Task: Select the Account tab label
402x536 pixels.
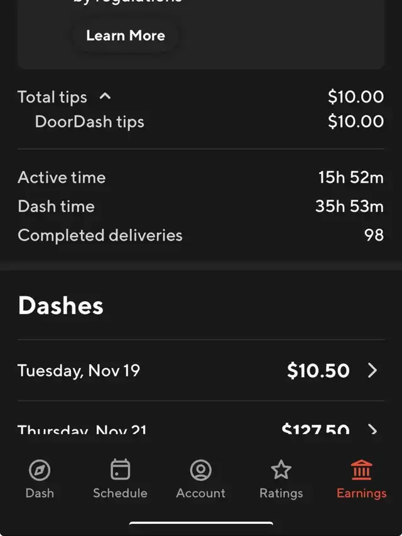Action: click(200, 493)
